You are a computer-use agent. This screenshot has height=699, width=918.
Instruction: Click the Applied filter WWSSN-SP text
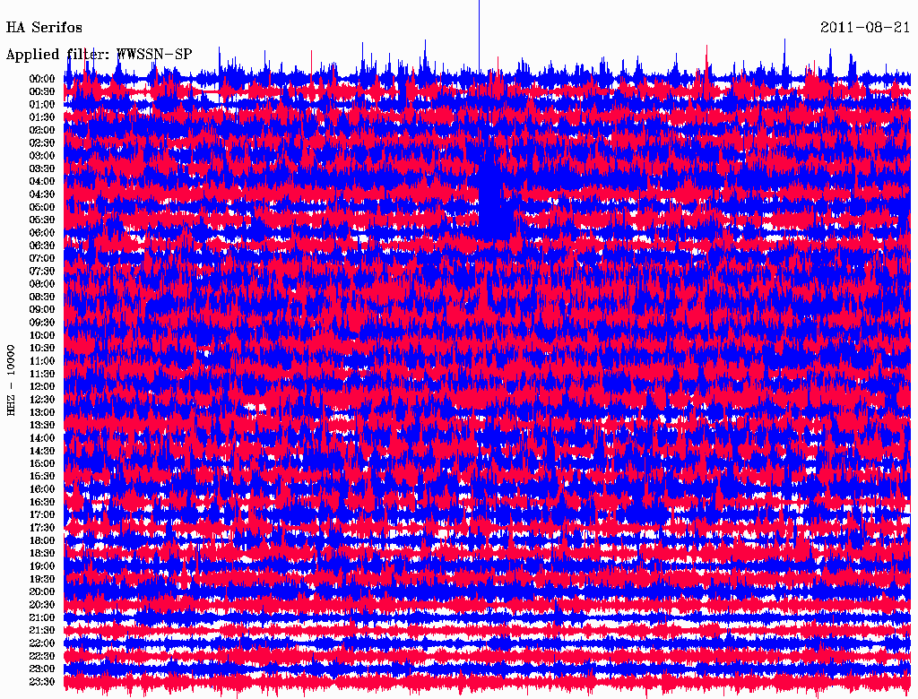pyautogui.click(x=99, y=55)
